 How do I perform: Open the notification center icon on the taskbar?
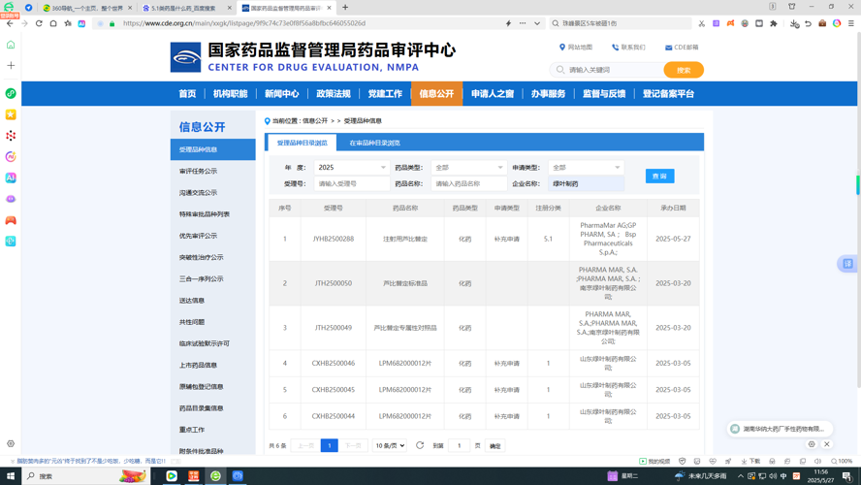[x=847, y=476]
